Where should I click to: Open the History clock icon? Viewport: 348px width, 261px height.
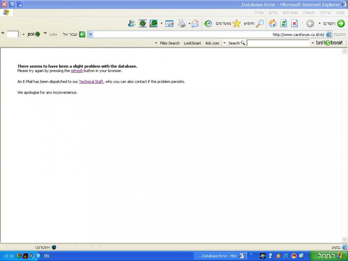pyautogui.click(x=208, y=23)
